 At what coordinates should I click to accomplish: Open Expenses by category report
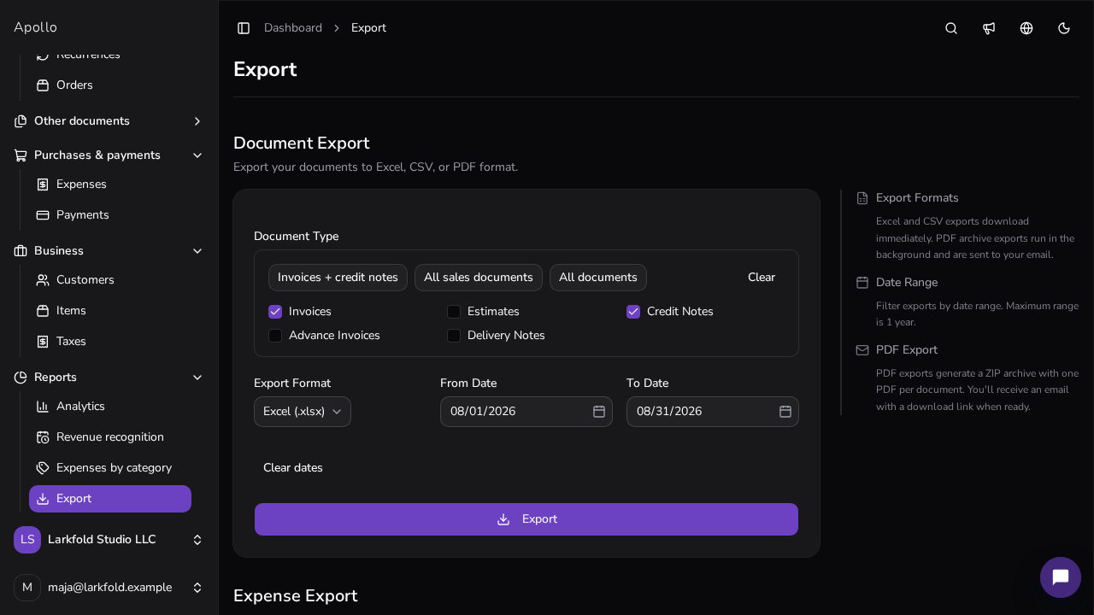pyautogui.click(x=110, y=468)
